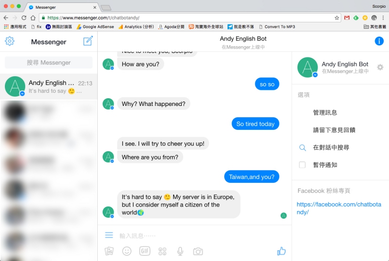Record a voice clip with microphone
This screenshot has width=389, height=261.
(180, 251)
